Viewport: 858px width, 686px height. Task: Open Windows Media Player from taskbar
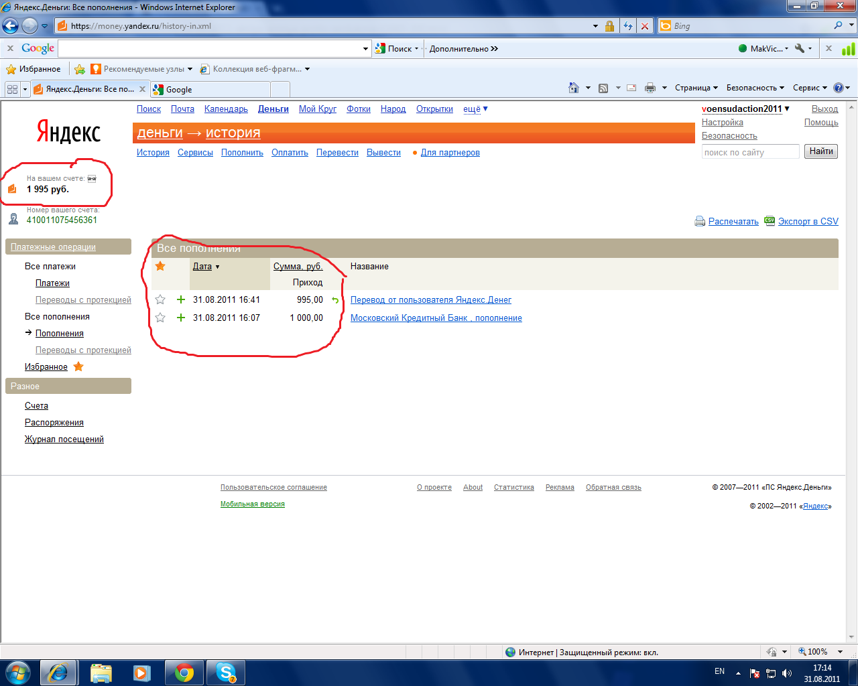pyautogui.click(x=142, y=673)
